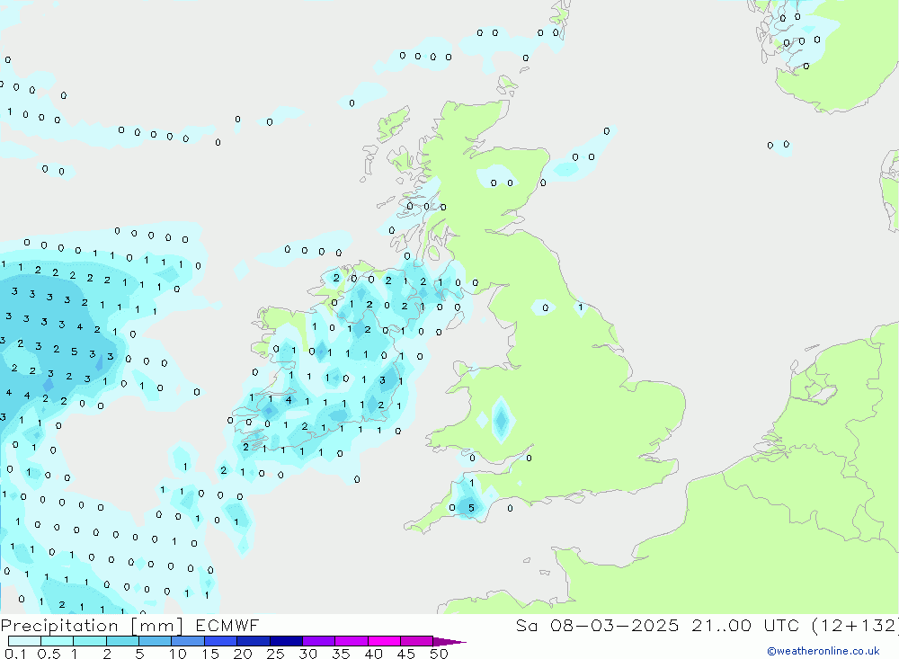Click the 35–40 mm legend color swatch
Viewport: 899px width, 659px height.
pos(351,641)
